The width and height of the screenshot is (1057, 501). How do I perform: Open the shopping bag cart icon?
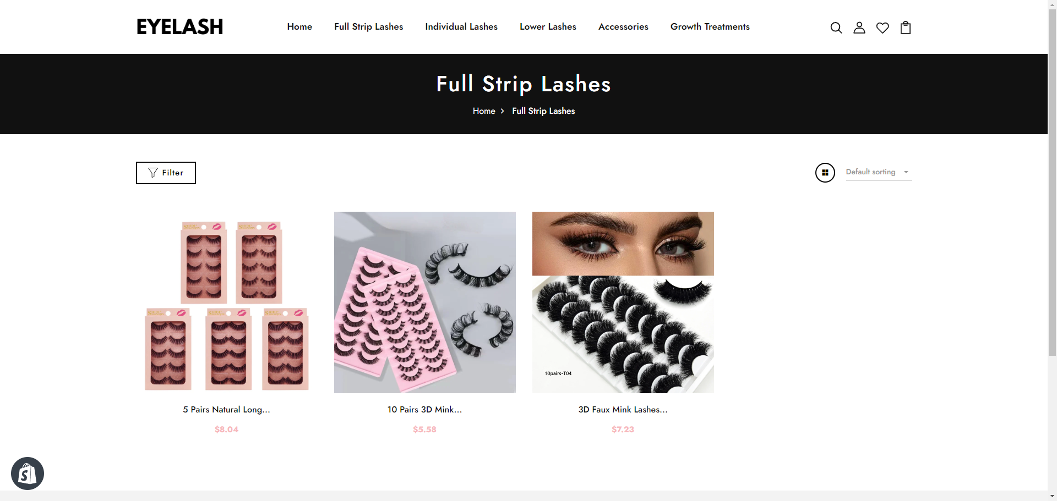(x=906, y=27)
